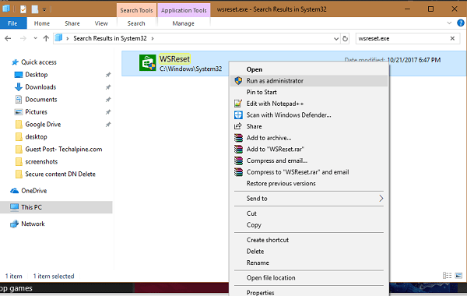This screenshot has width=467, height=296.
Task: Open the Manage ribbon tab
Action: [x=183, y=23]
